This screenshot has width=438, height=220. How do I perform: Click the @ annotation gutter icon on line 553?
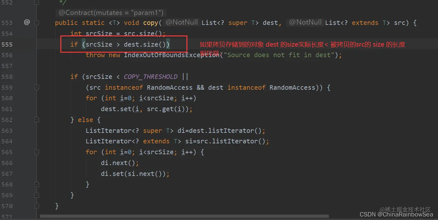(27, 22)
